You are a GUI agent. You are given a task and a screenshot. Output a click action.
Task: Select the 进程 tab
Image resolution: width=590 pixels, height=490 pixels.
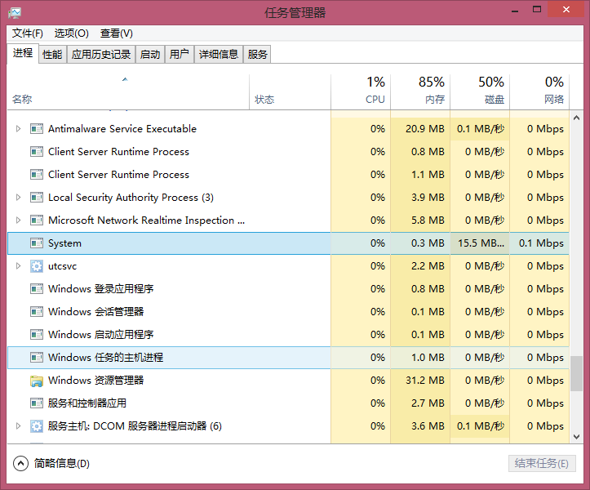coord(23,53)
